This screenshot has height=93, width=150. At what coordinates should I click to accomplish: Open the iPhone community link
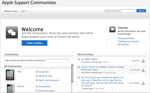[x=21, y=86]
